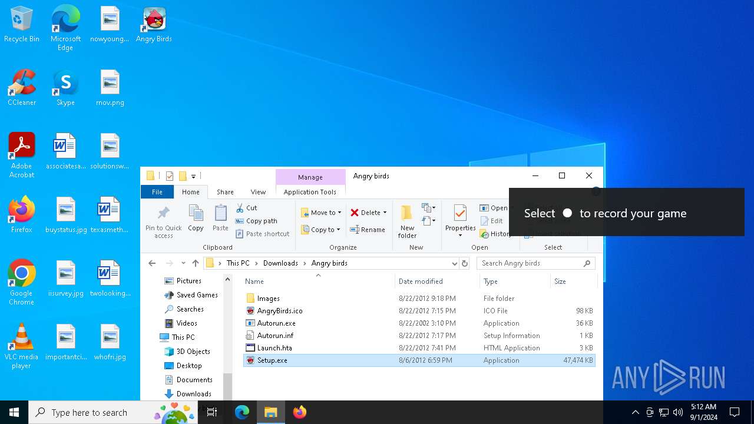Switch to the Share ribbon tab
754x424 pixels.
tap(225, 192)
